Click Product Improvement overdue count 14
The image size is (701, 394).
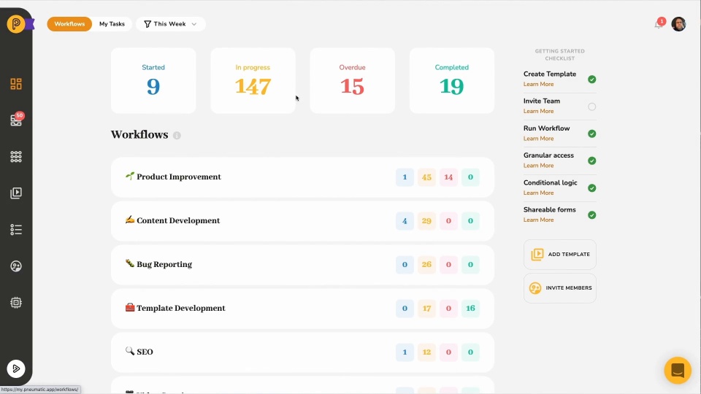coord(448,177)
